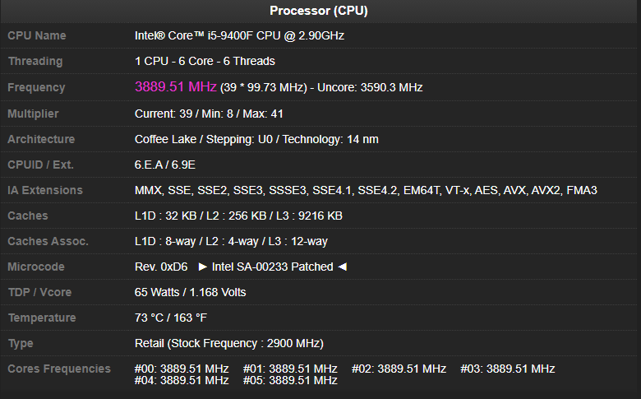
Task: Select the "Cores Frequencies" label
Action: pos(59,369)
